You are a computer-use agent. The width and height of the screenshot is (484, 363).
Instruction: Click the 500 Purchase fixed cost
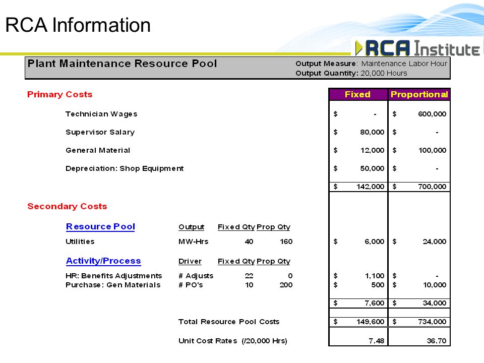378,285
